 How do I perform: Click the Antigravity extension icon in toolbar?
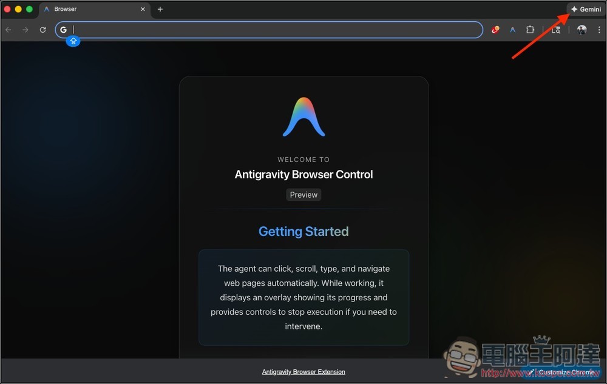point(513,30)
